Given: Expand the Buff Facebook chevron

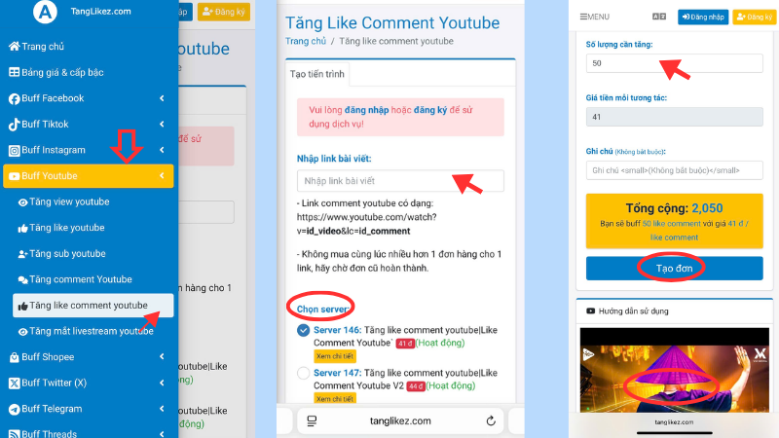Looking at the screenshot, I should tap(162, 98).
